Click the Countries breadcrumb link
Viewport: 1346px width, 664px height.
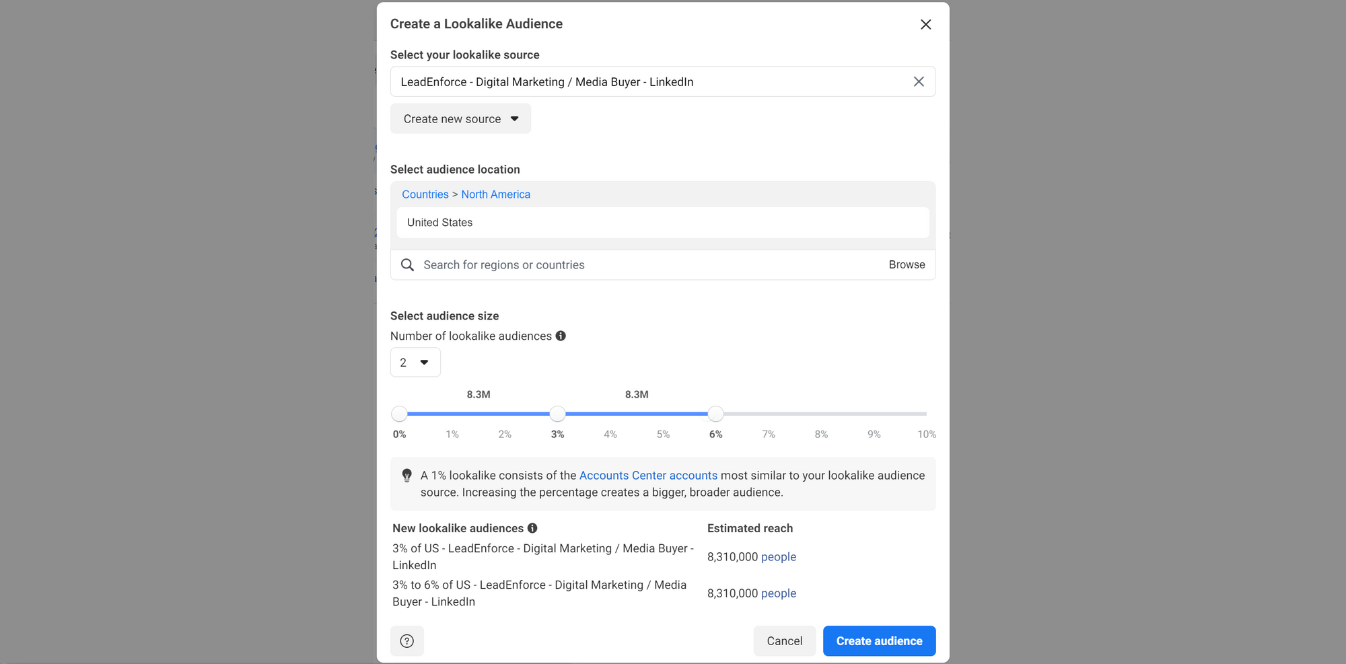[x=425, y=194]
